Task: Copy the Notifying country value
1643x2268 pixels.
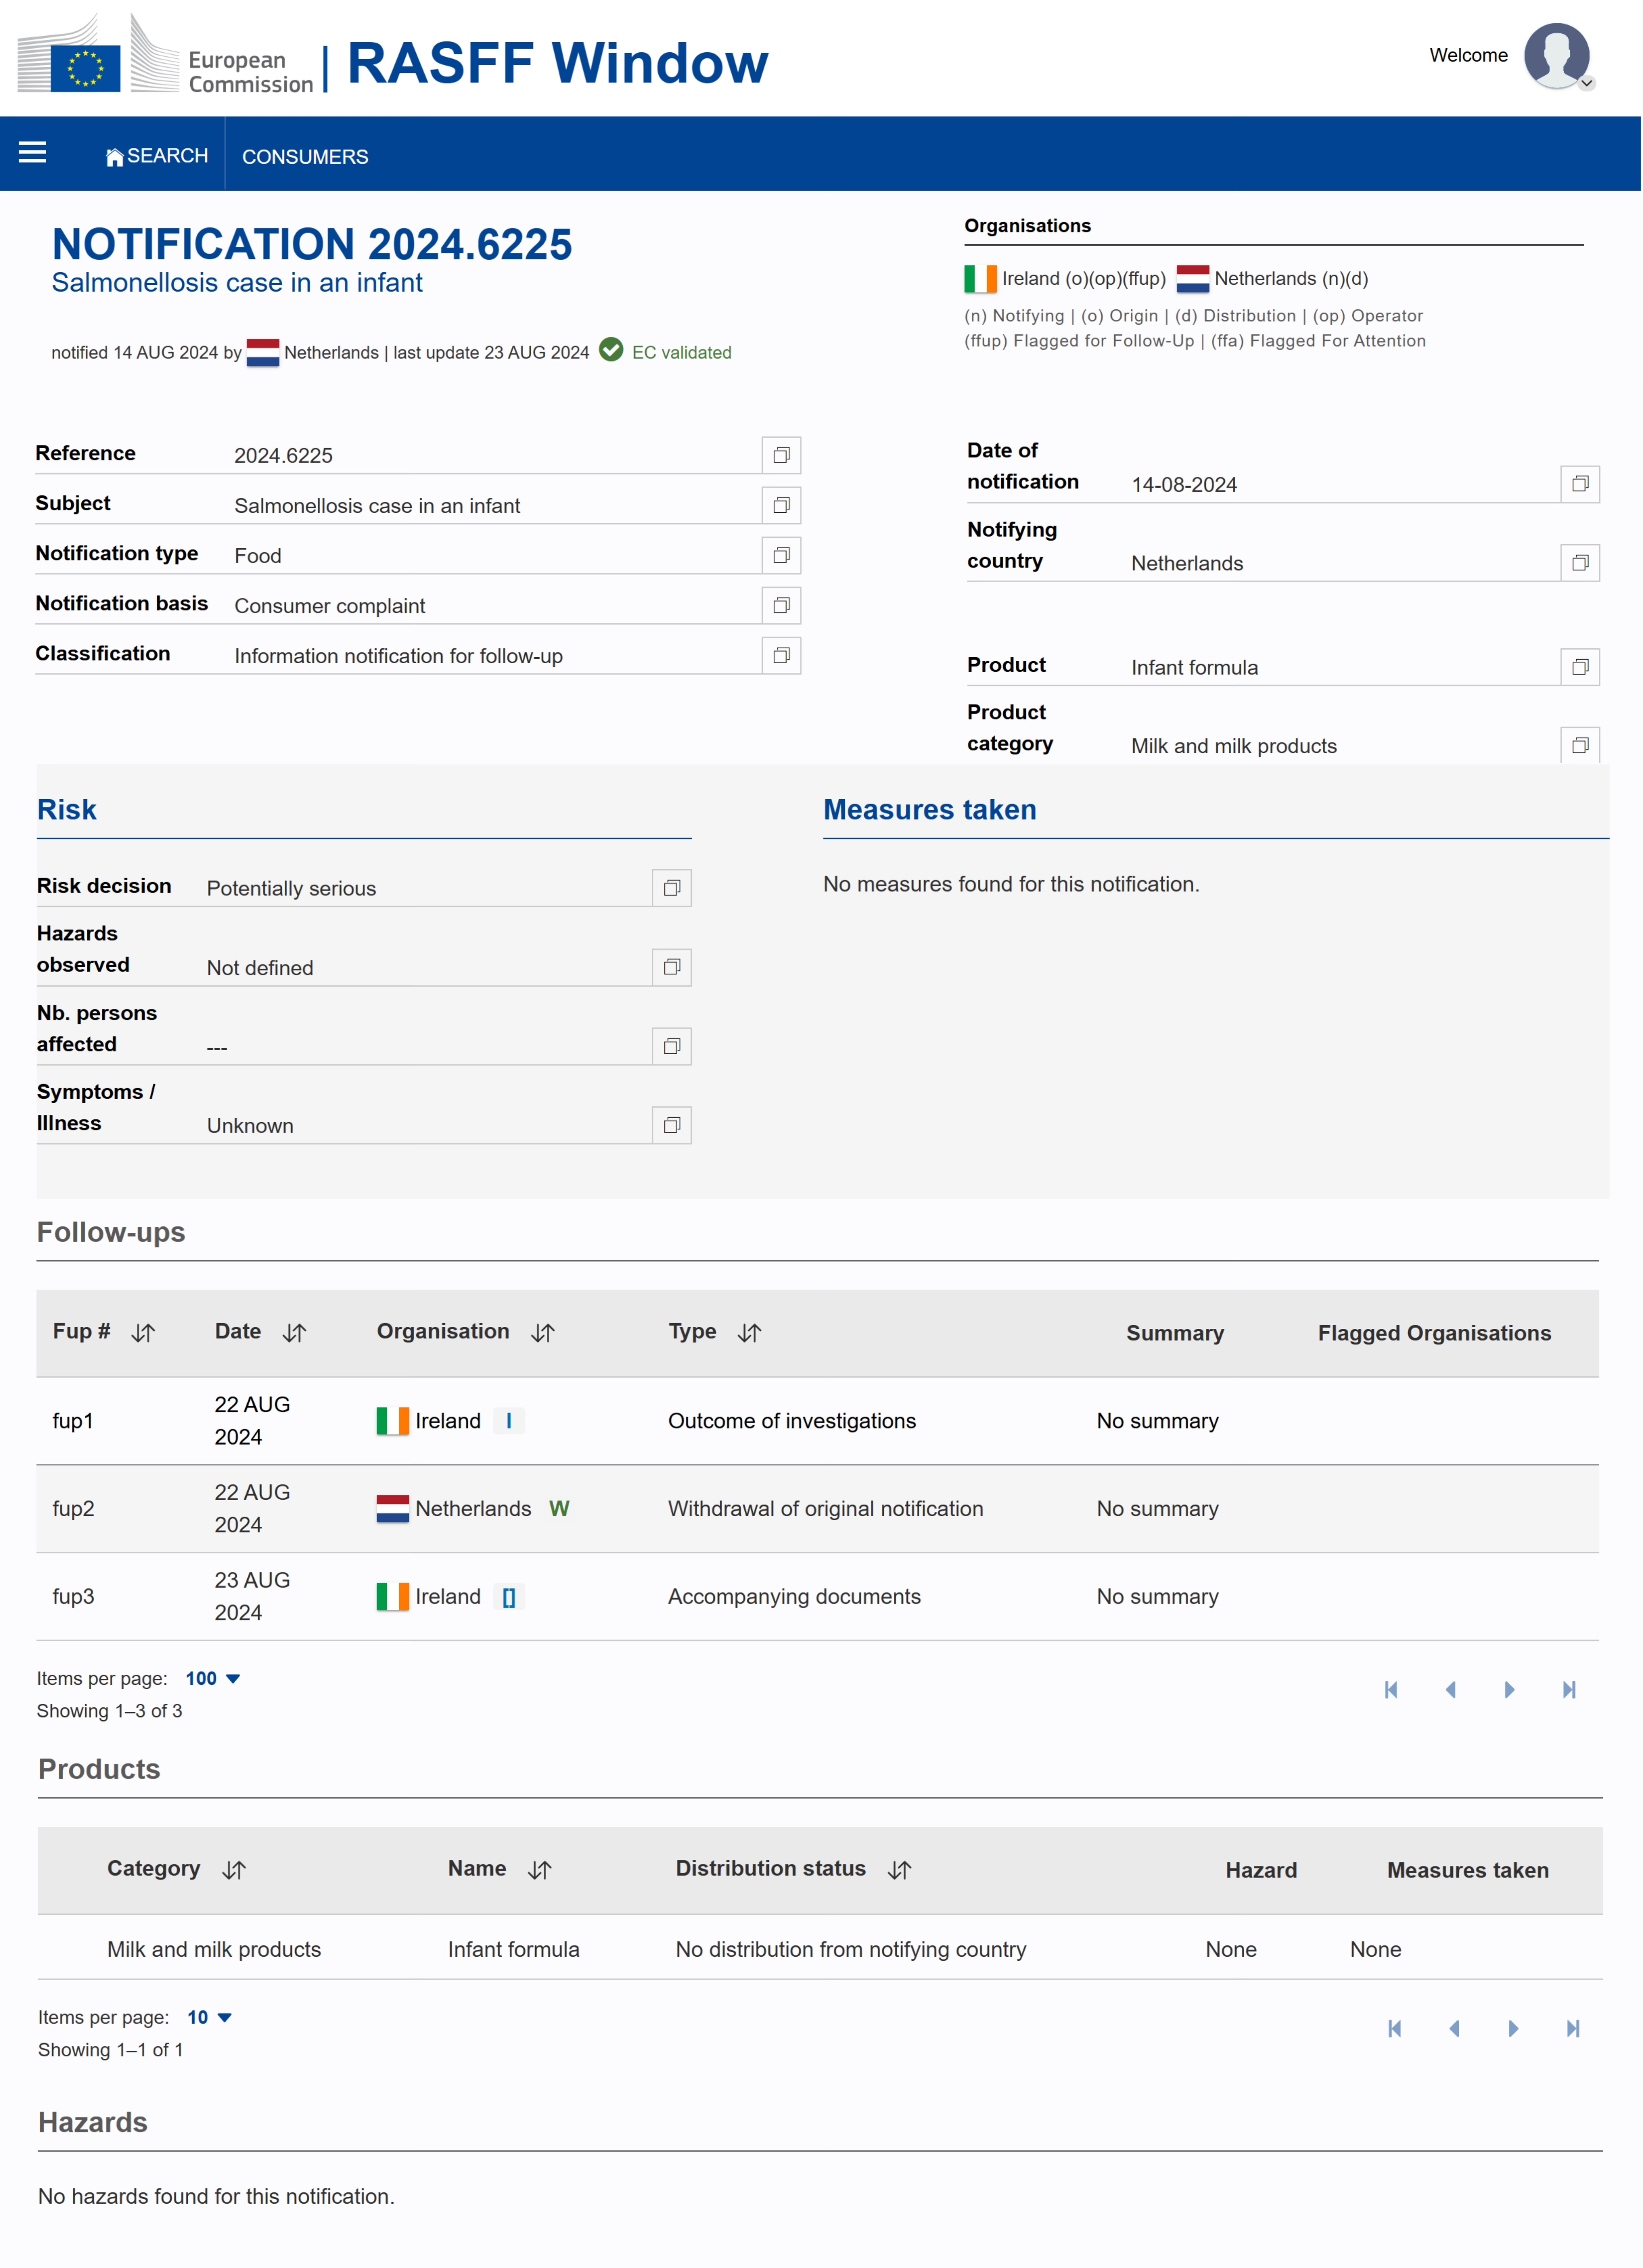Action: 1580,563
